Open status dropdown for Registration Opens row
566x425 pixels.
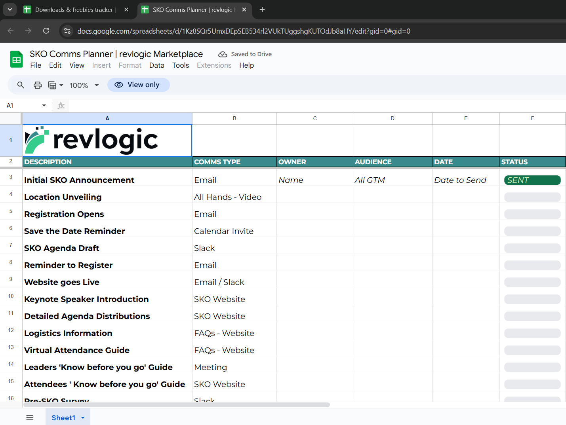click(532, 214)
